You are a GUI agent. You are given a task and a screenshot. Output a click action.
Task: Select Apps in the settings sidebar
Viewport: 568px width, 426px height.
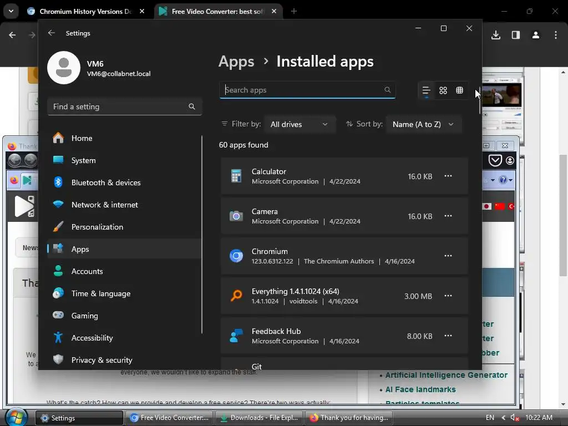point(125,249)
